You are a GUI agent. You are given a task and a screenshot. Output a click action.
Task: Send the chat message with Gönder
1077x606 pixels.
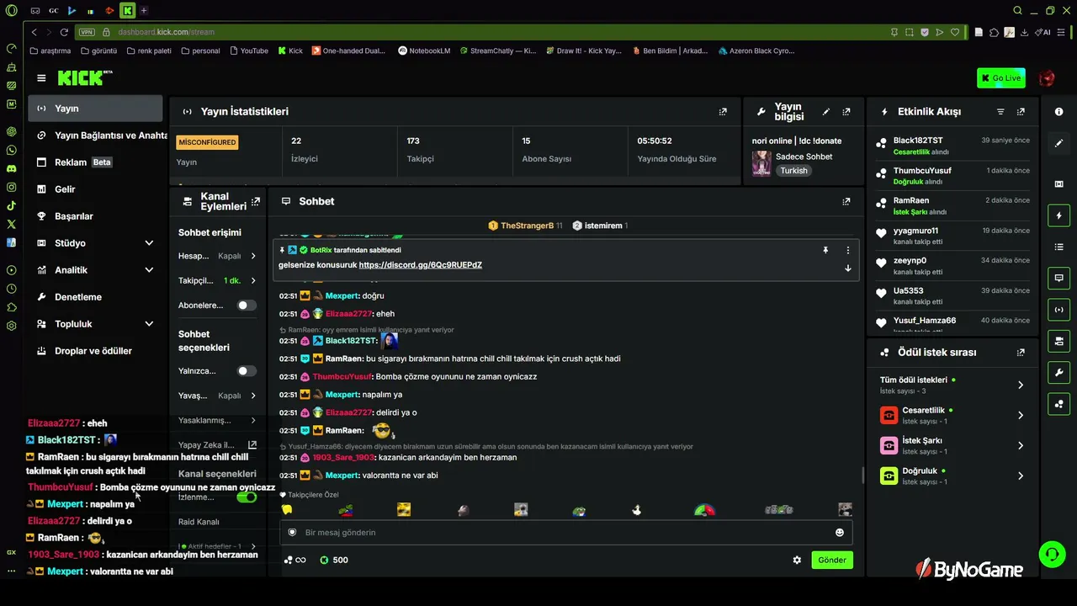tap(832, 561)
